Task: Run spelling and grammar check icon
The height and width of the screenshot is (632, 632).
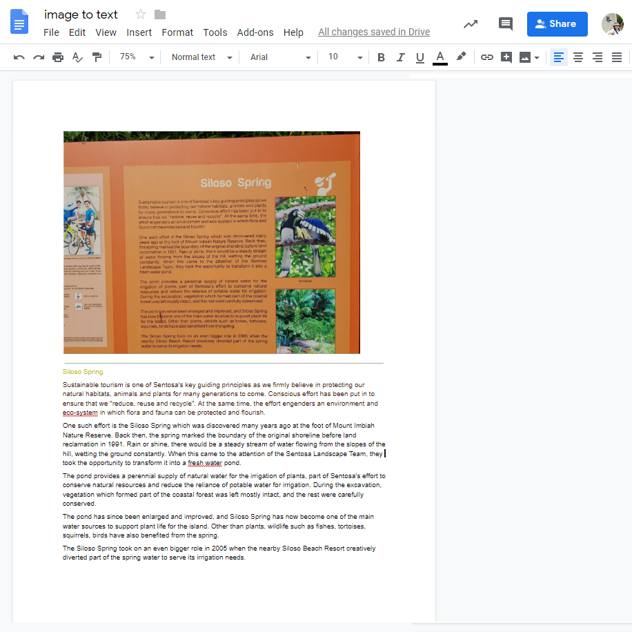Action: [x=77, y=57]
